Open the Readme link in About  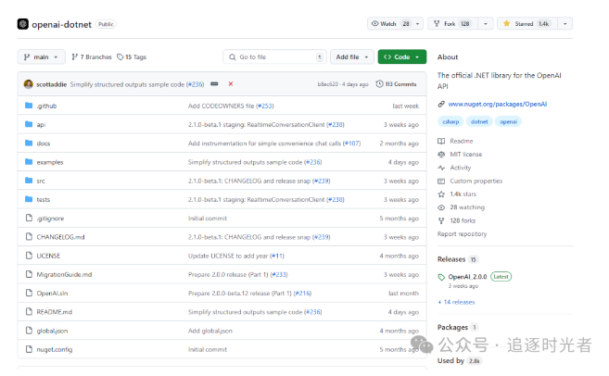pos(462,142)
